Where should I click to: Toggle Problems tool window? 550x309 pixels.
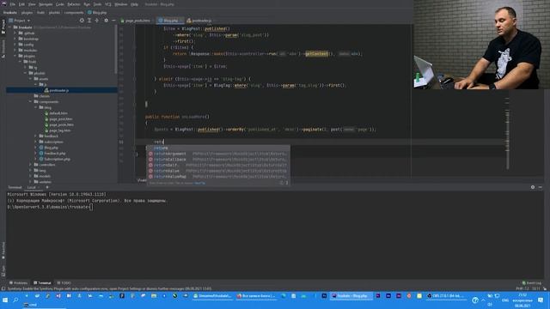pos(18,282)
